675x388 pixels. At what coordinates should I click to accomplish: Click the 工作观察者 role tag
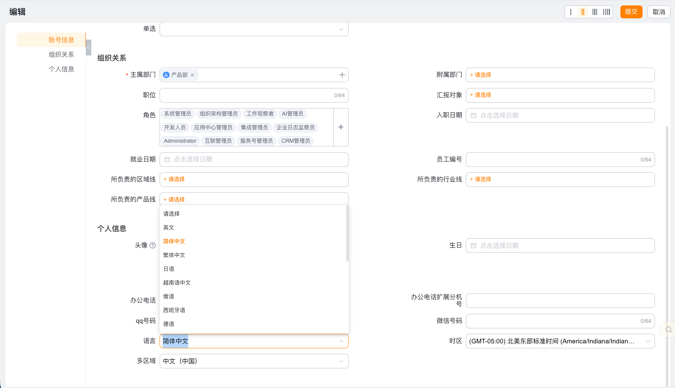(x=260, y=114)
